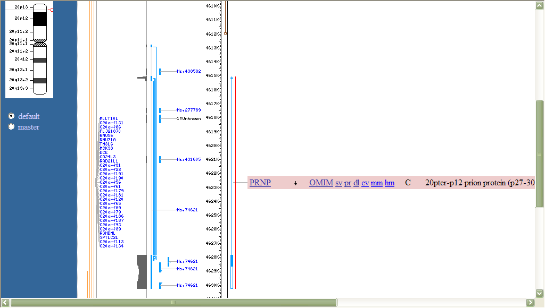Click the R3HDML gene label

tap(109, 233)
